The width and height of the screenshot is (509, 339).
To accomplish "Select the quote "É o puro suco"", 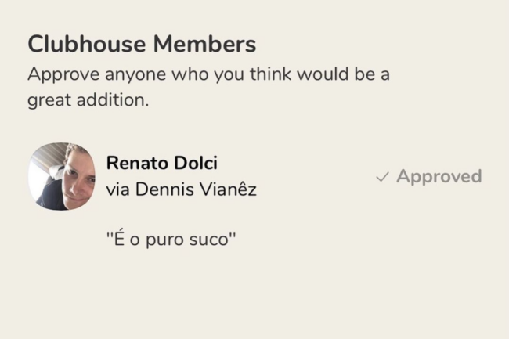I will (171, 237).
